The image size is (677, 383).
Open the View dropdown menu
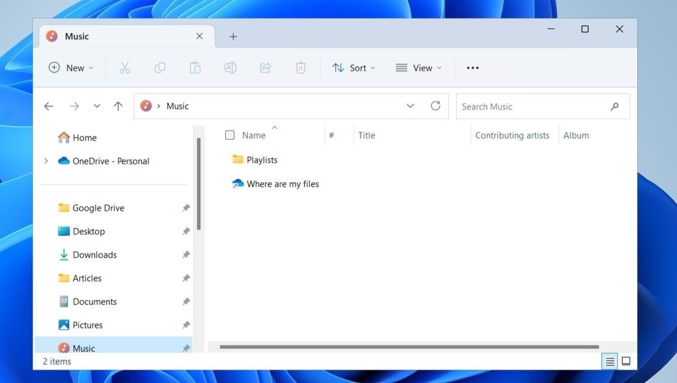[x=419, y=68]
